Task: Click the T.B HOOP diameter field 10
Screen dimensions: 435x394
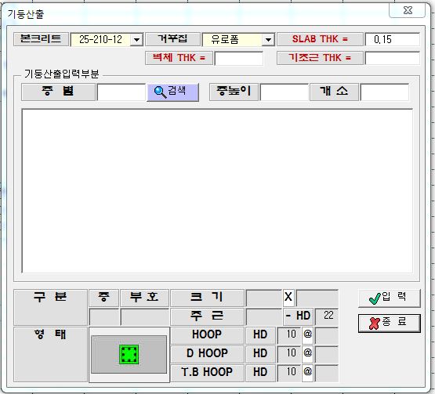Action: tap(289, 373)
